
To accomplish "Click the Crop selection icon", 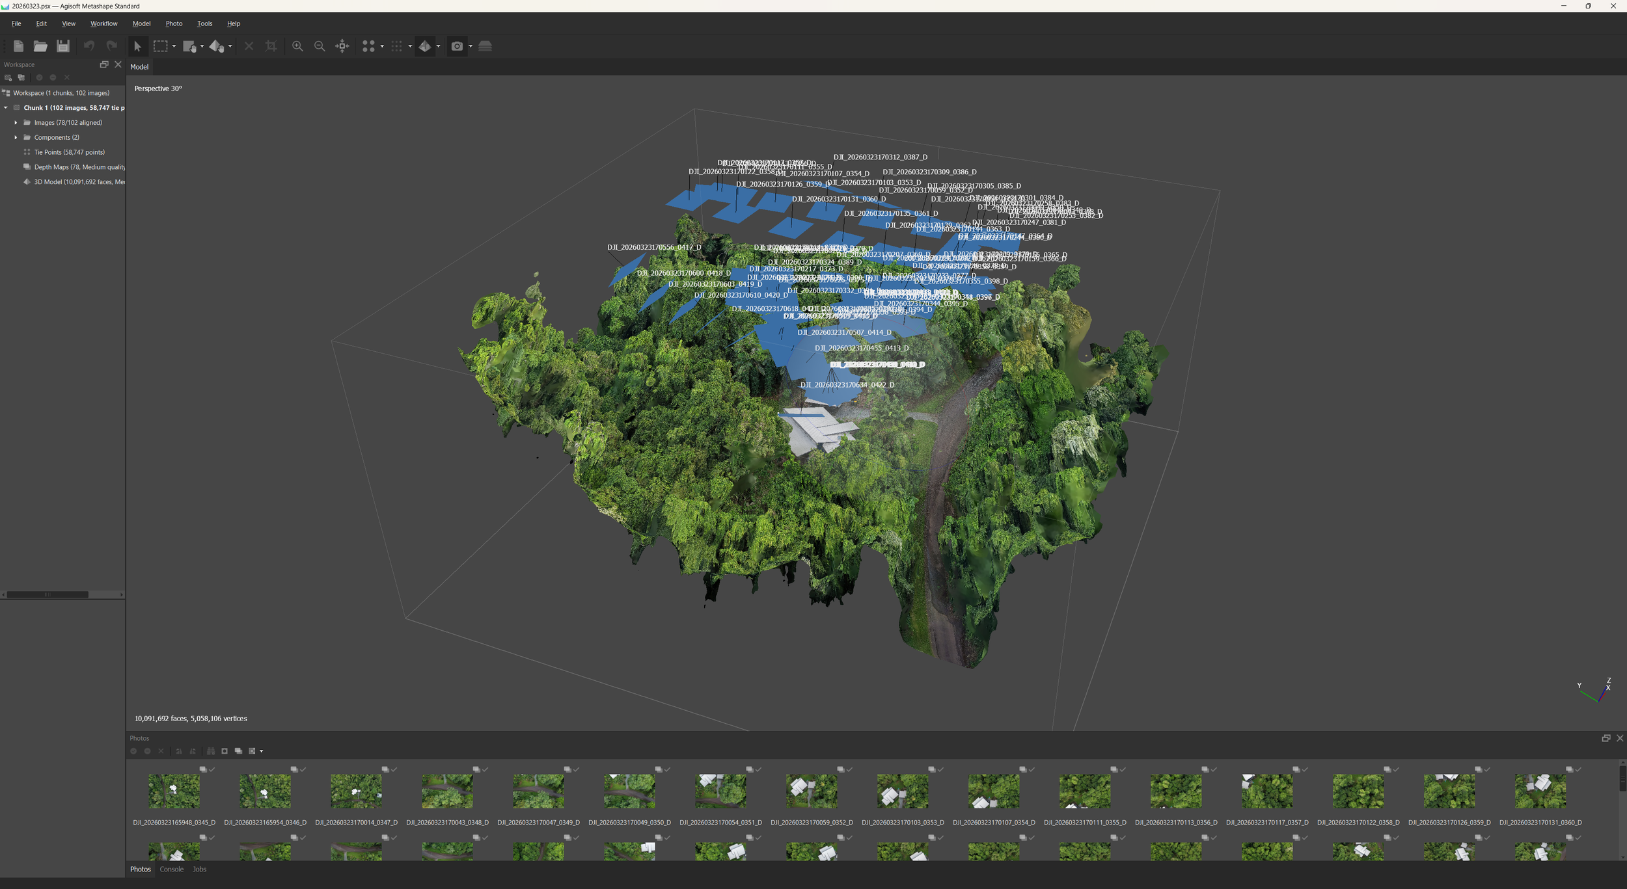I will (x=271, y=46).
